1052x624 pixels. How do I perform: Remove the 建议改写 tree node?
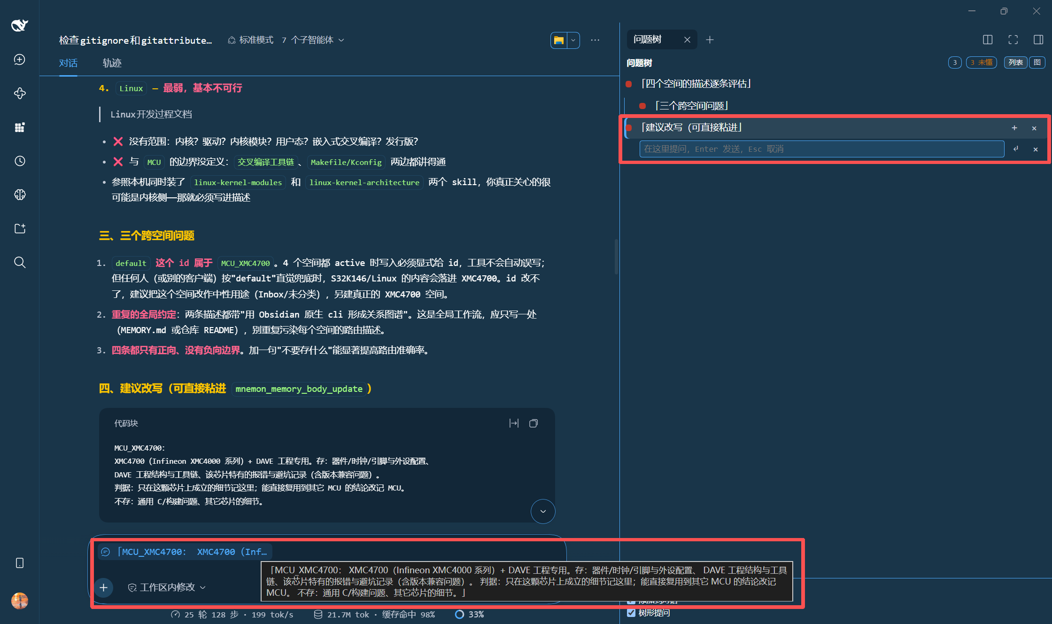pyautogui.click(x=1034, y=128)
